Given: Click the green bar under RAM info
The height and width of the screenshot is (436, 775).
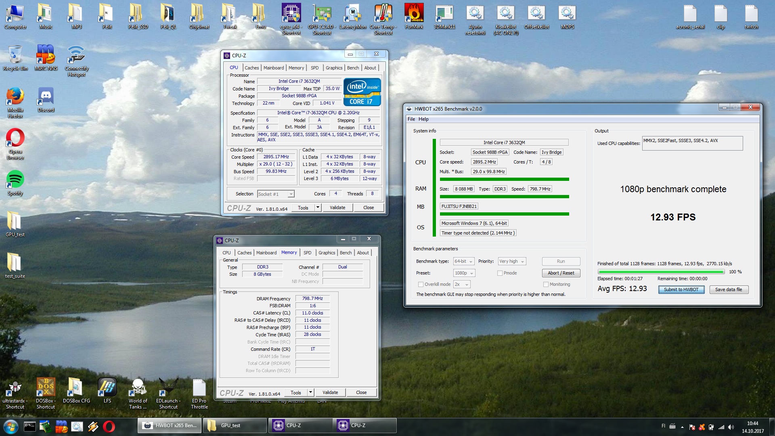Looking at the screenshot, I should [504, 197].
